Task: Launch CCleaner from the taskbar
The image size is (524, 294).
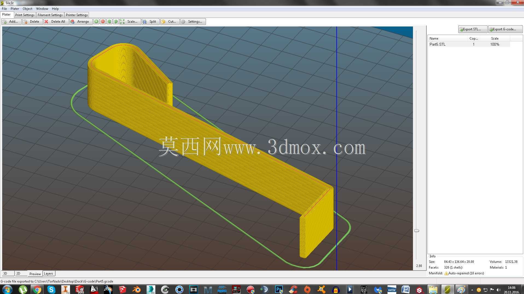Action: click(x=293, y=290)
